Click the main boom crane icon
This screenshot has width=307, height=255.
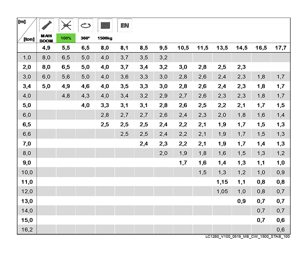tap(46, 26)
